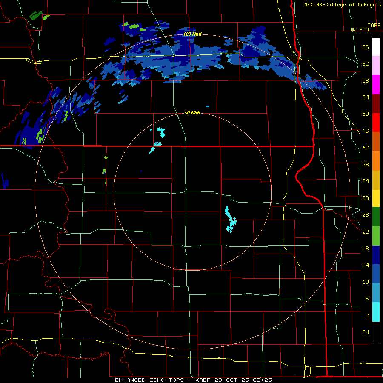Click the "6" legend value
This screenshot has height=383, width=383.
pyautogui.click(x=367, y=298)
